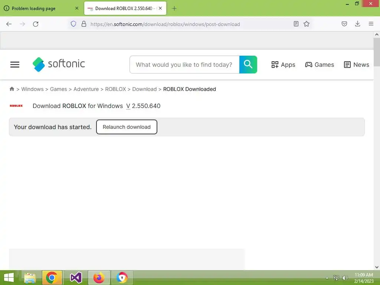Open the Softonic hamburger menu

point(15,65)
